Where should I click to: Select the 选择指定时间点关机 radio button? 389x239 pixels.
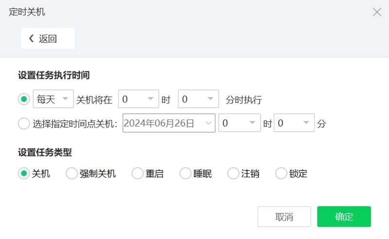click(24, 123)
